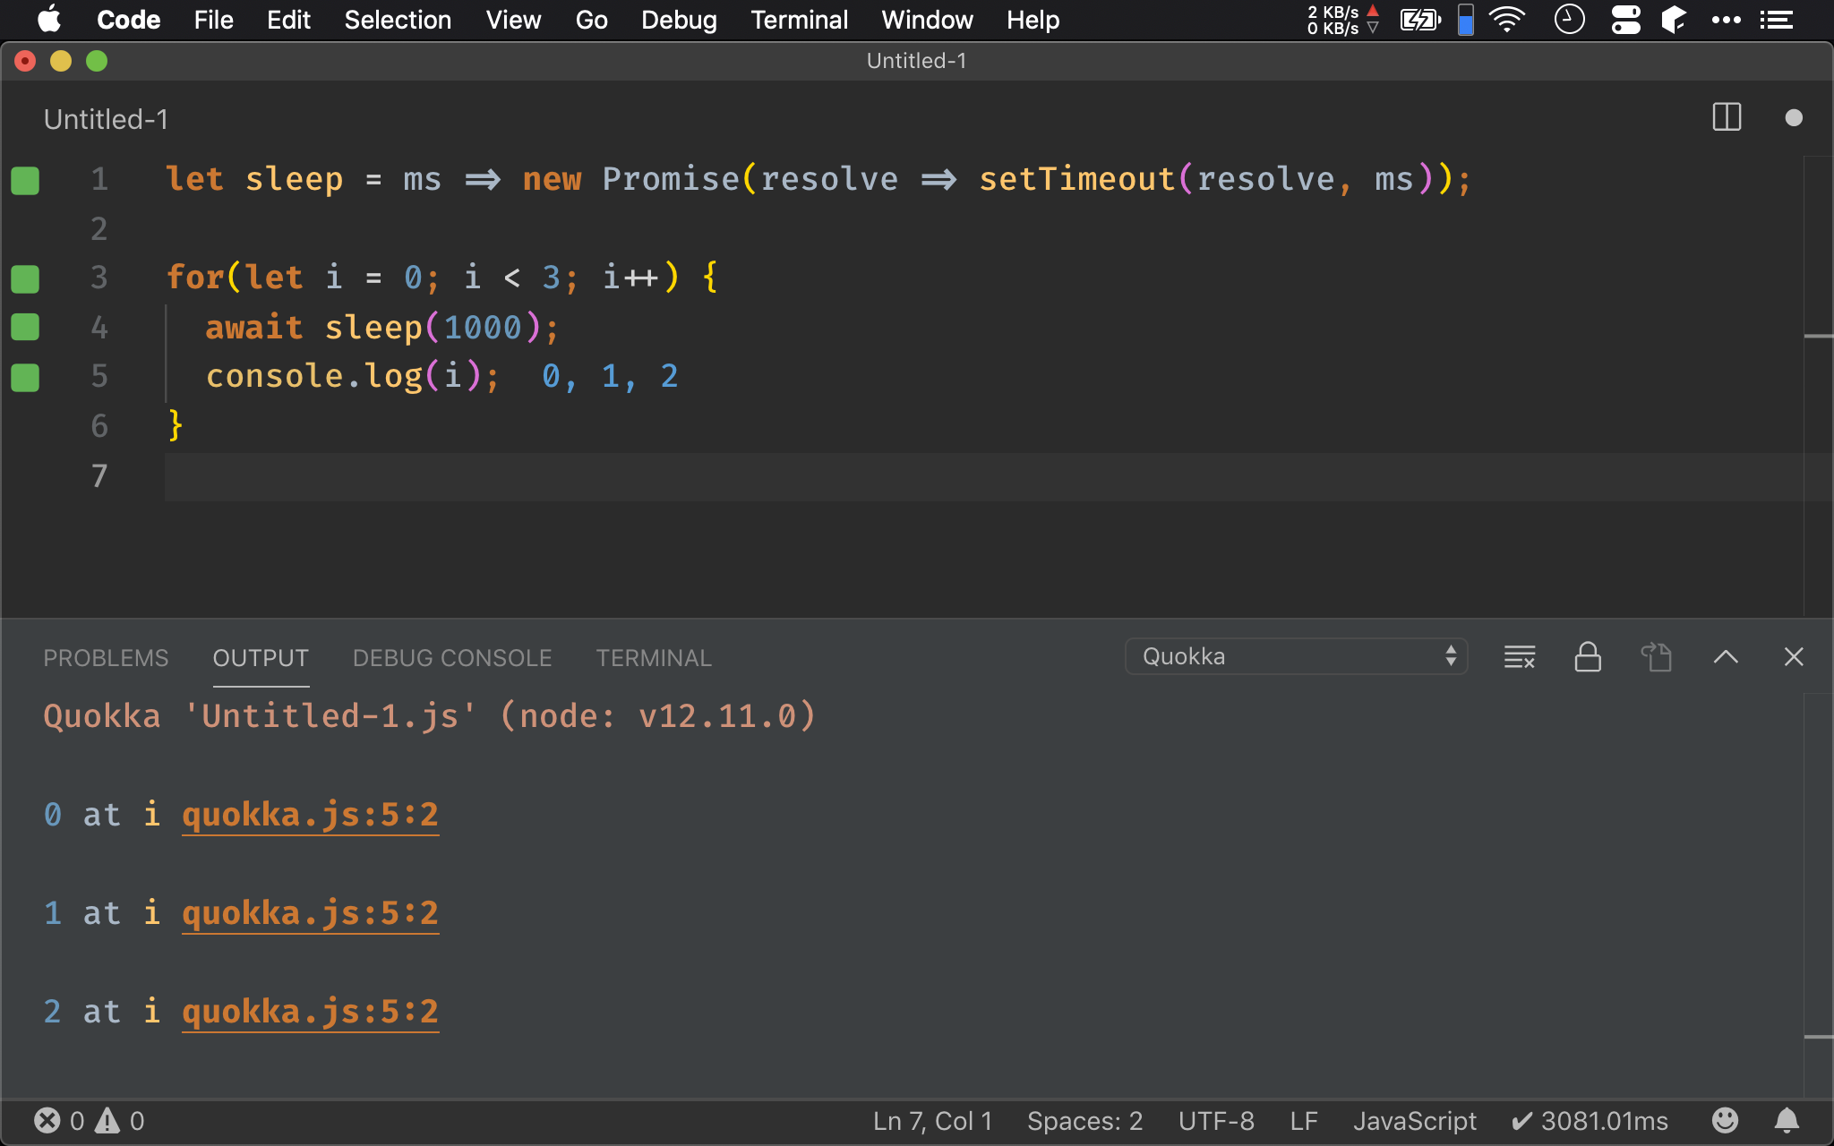1834x1146 pixels.
Task: Open the Quokka output channel dropdown
Action: (1296, 656)
